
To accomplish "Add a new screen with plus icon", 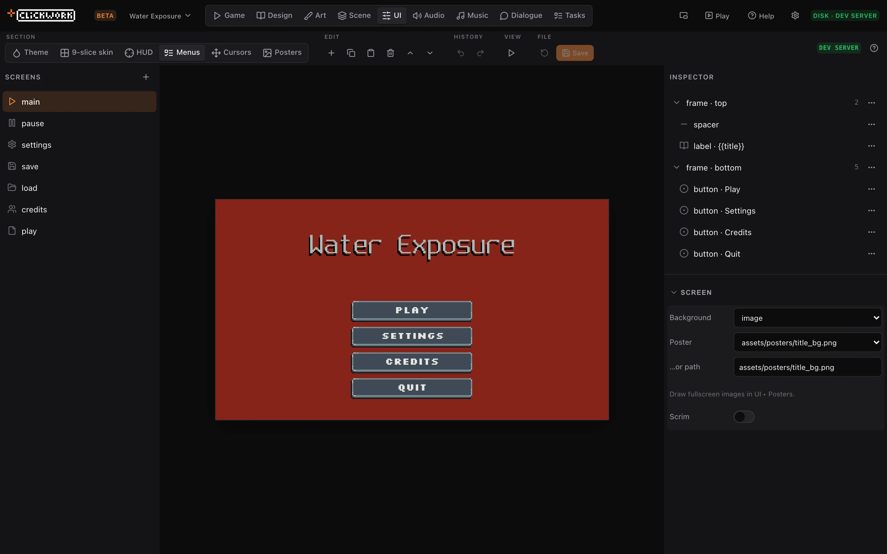I will tap(146, 77).
